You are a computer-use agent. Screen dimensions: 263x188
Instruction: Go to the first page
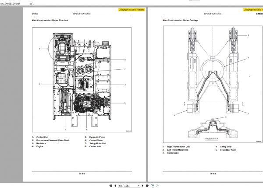pos(110,186)
